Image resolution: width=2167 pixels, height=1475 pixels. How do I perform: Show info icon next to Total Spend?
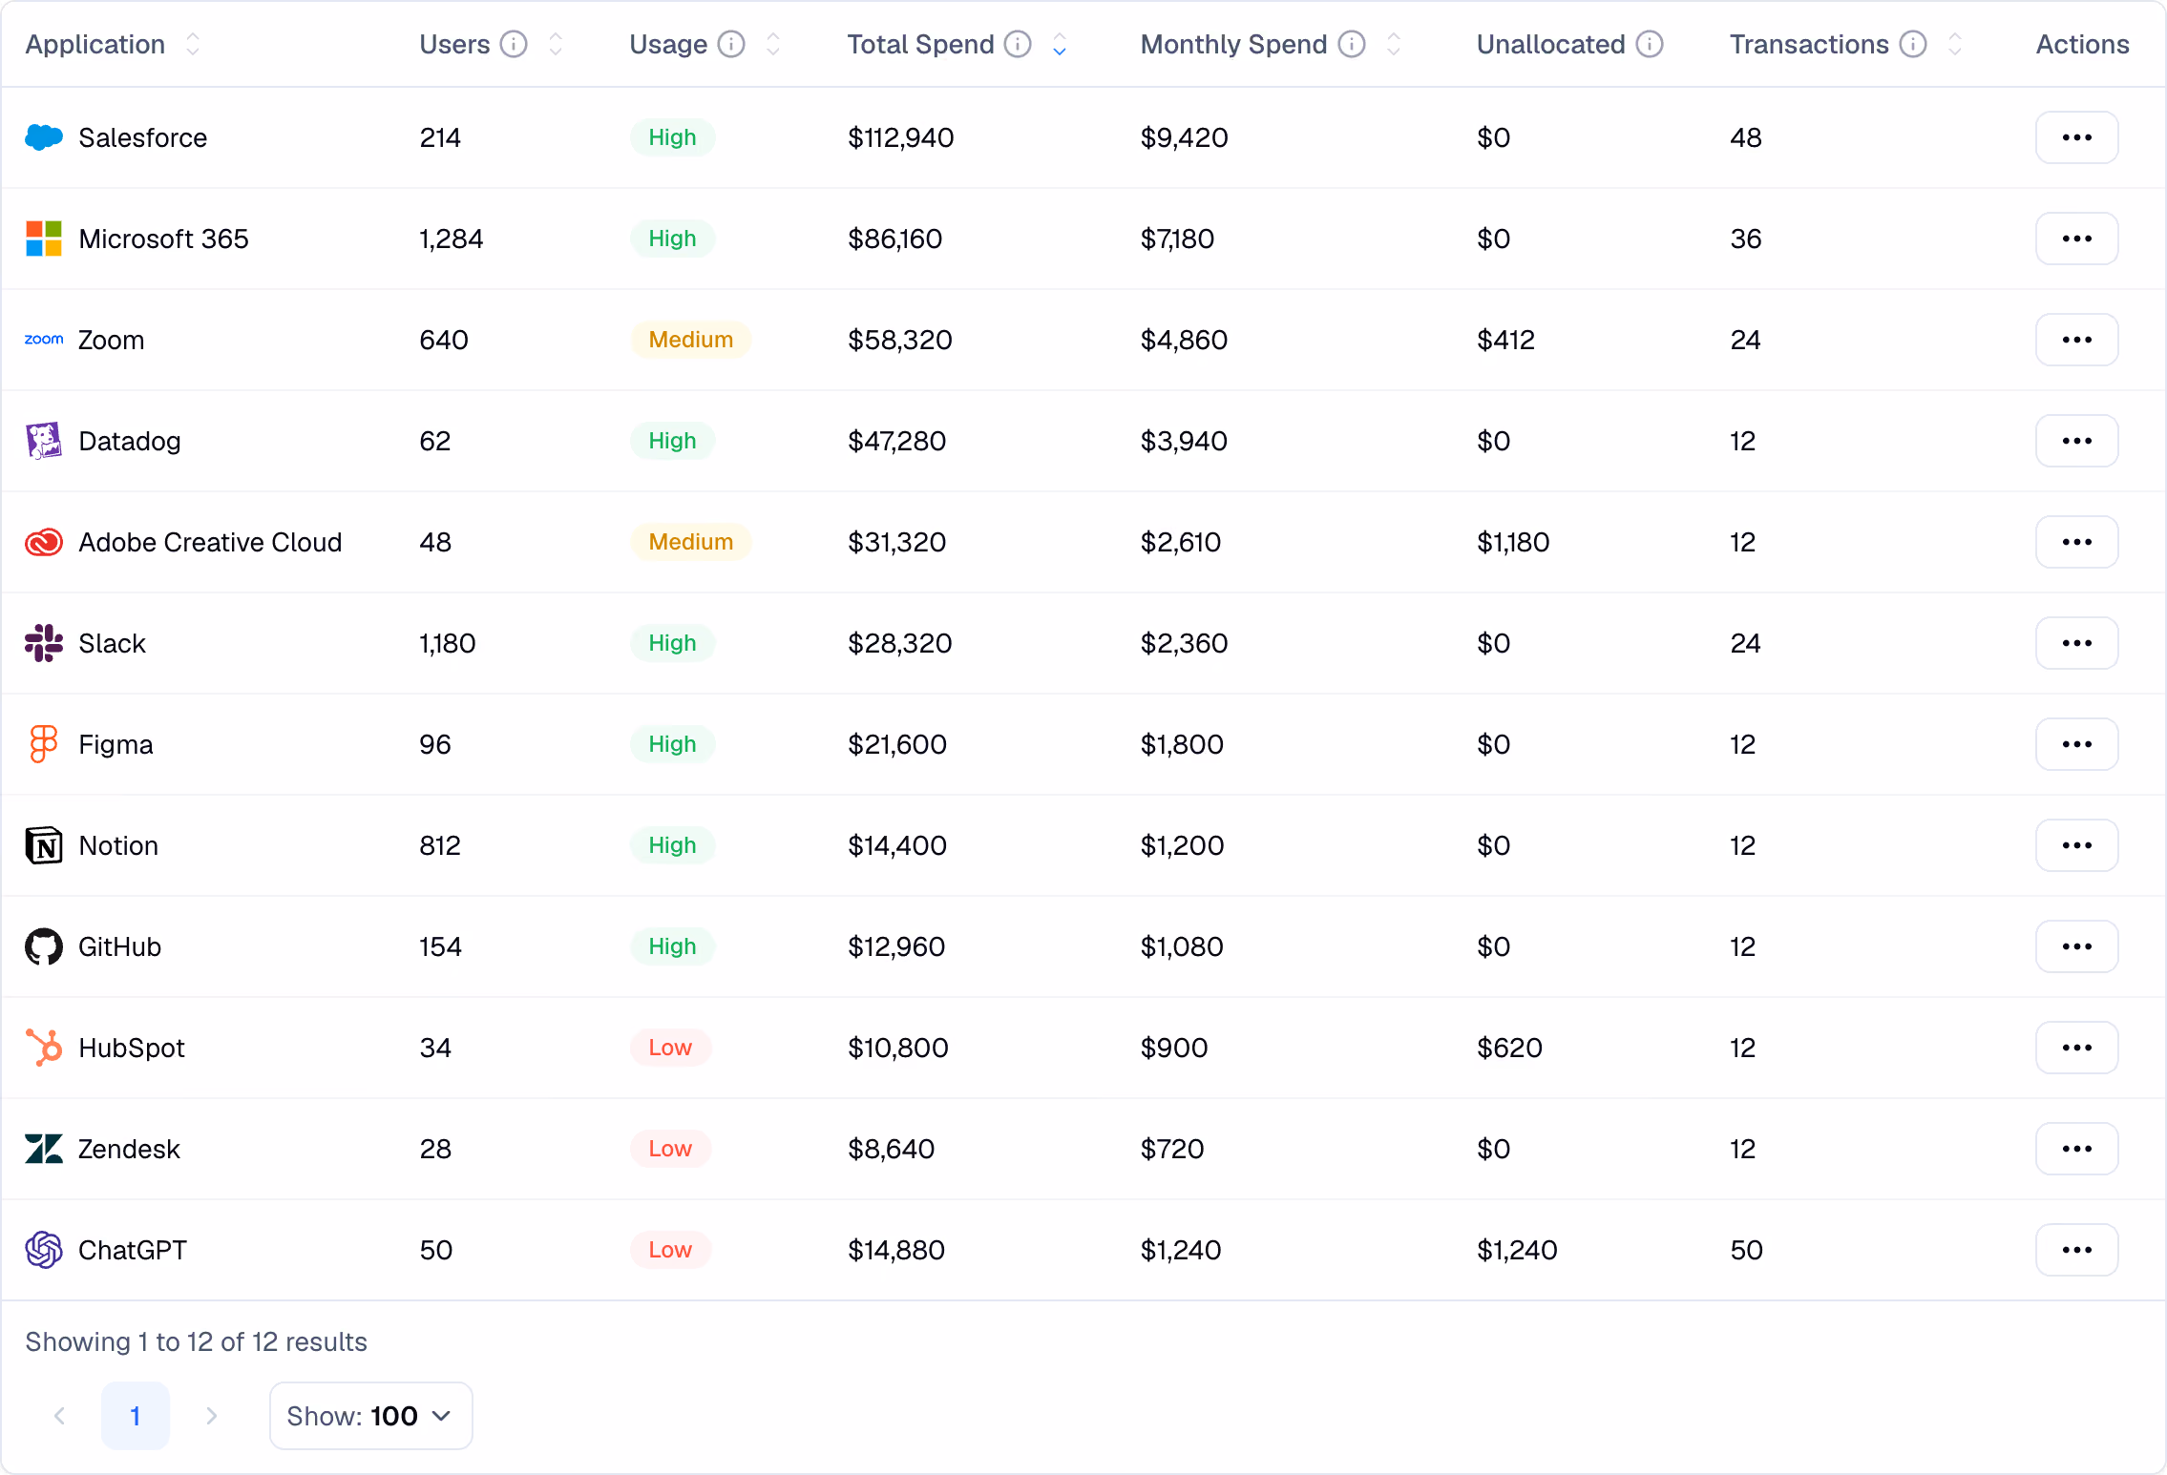(x=1019, y=44)
